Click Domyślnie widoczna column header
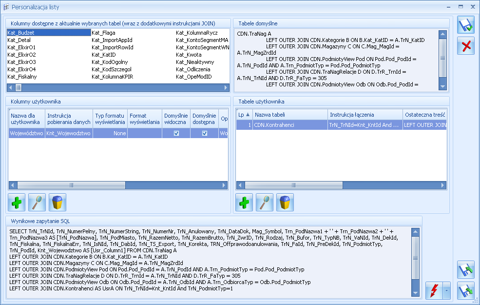The image size is (480, 305). tap(176, 119)
